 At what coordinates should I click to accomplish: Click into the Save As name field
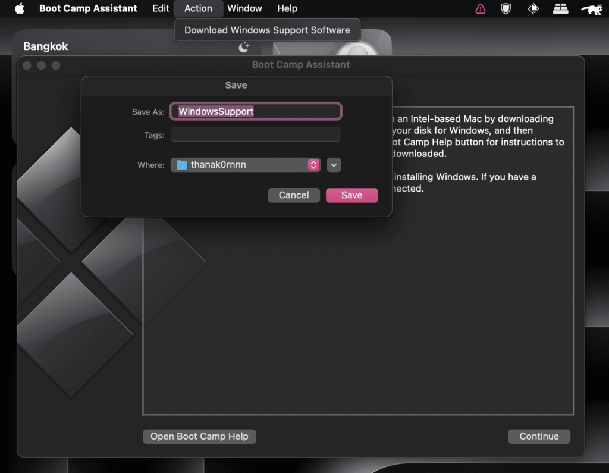tap(256, 111)
